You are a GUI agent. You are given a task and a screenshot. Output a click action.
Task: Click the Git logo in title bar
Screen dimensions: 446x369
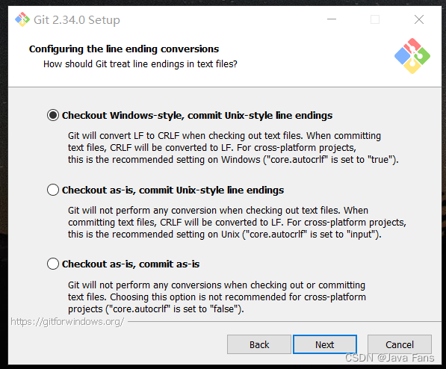coord(22,19)
